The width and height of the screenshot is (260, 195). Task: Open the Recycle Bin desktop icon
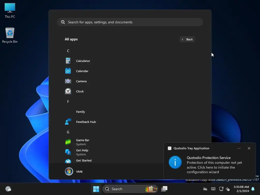(10, 35)
